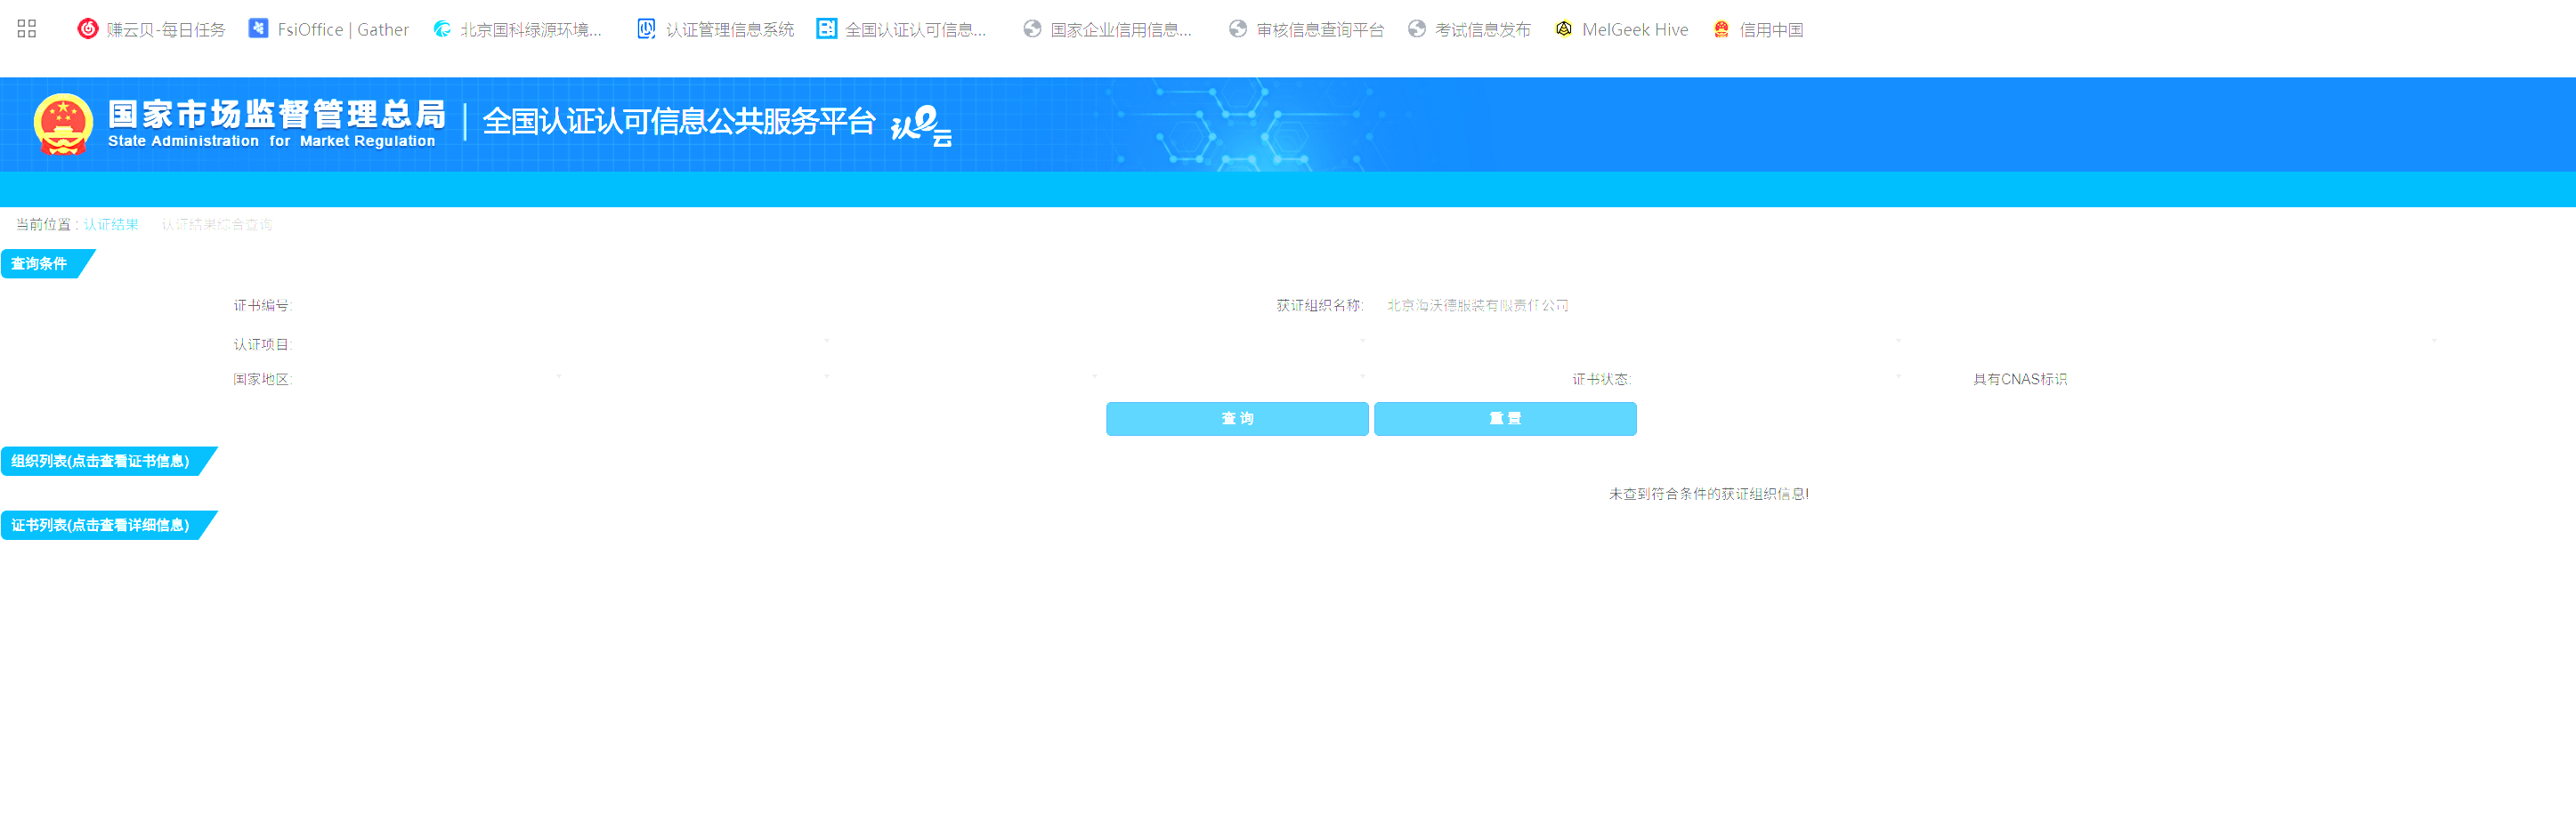2576x813 pixels.
Task: Click the 全国认证认可信息公共服务平台 title
Action: click(679, 121)
